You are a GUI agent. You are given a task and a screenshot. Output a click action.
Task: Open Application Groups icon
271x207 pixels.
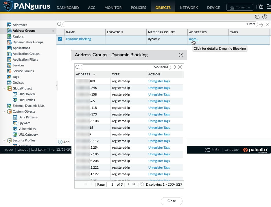click(x=9, y=54)
